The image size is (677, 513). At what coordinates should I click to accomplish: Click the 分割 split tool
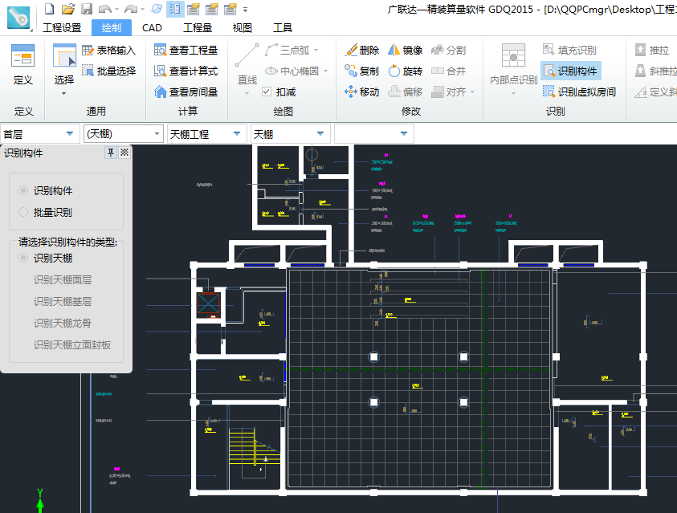click(449, 50)
